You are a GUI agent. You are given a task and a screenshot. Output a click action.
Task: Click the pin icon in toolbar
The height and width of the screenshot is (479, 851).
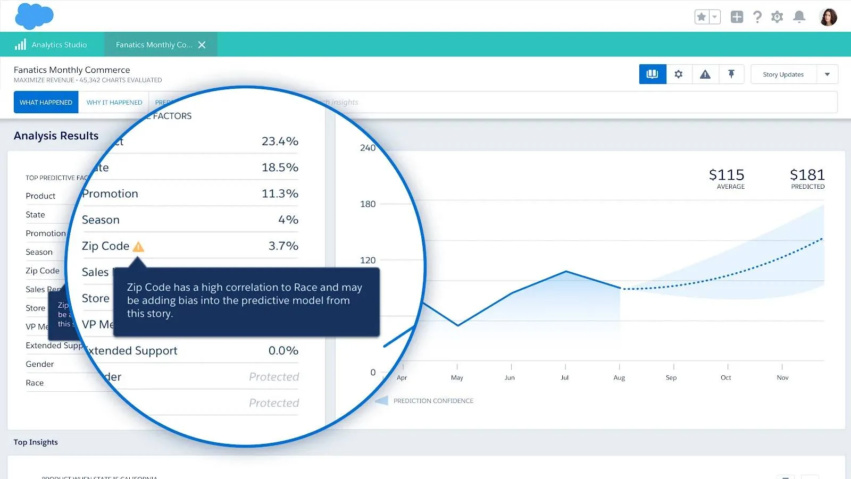[731, 74]
